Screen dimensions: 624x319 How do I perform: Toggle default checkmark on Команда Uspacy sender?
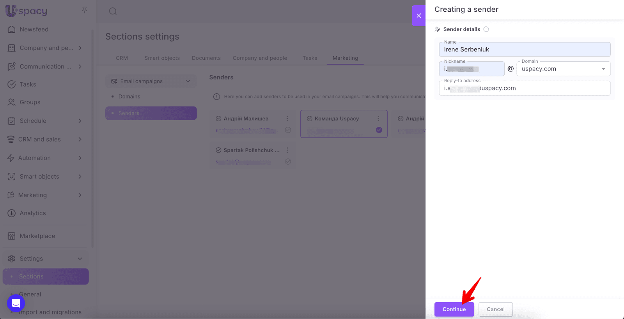coord(379,130)
